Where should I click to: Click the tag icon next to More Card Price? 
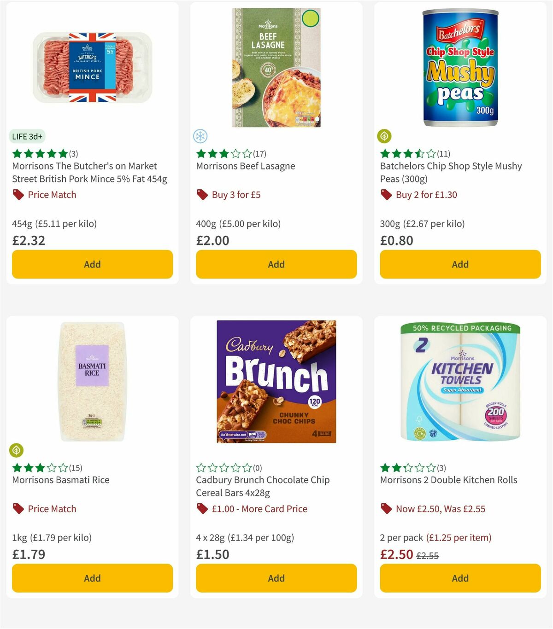201,509
